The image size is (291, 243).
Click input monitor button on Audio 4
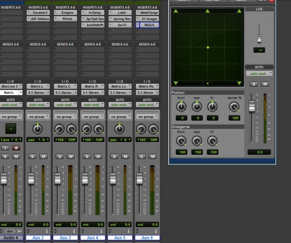[x=5, y=148]
